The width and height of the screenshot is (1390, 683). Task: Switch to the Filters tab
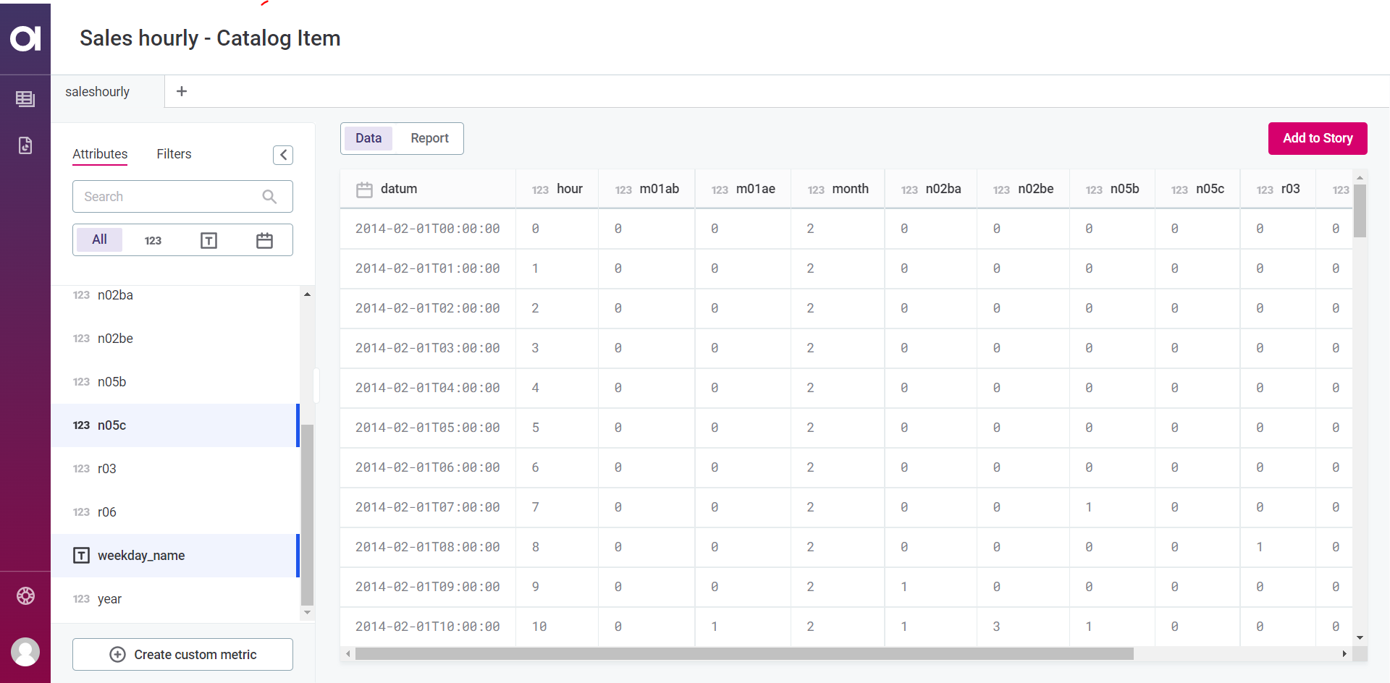pos(174,154)
